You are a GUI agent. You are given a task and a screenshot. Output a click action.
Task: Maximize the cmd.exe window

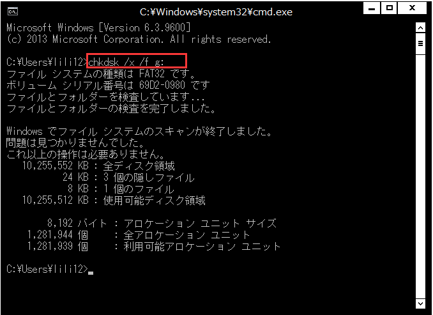(x=389, y=8)
